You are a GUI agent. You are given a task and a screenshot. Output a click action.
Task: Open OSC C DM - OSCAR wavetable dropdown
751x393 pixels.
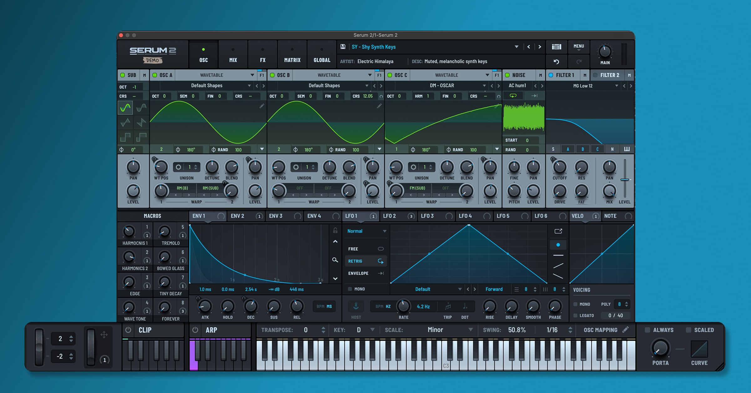coord(484,86)
